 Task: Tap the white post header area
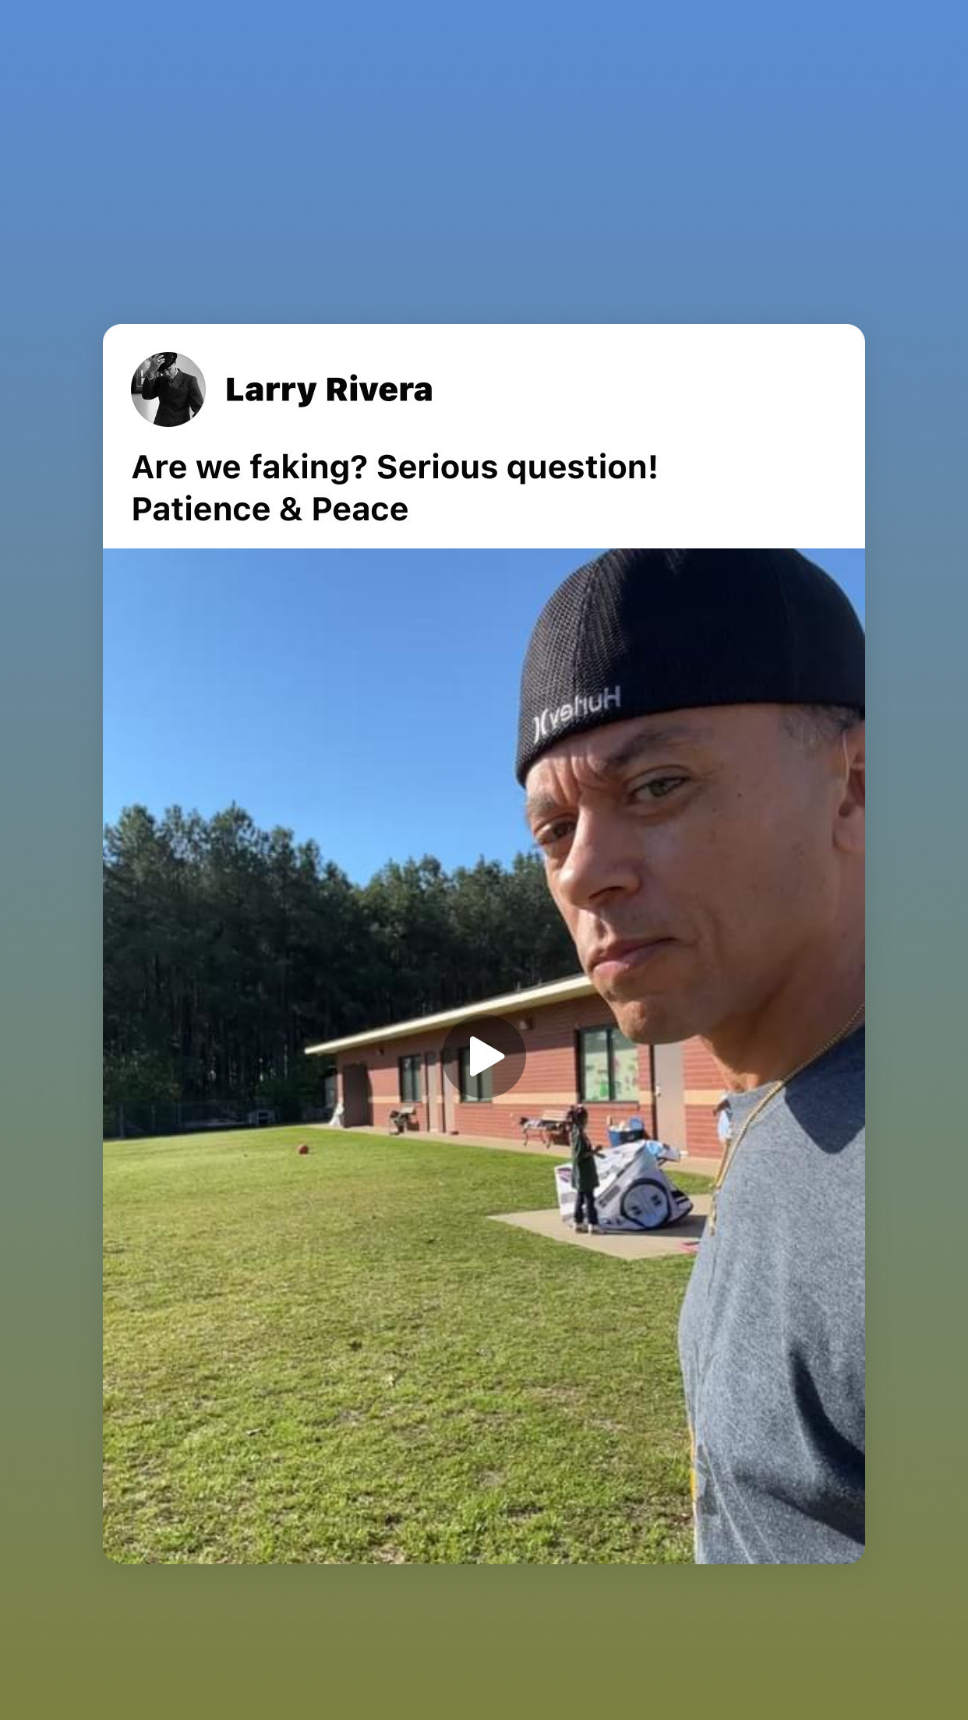484,436
